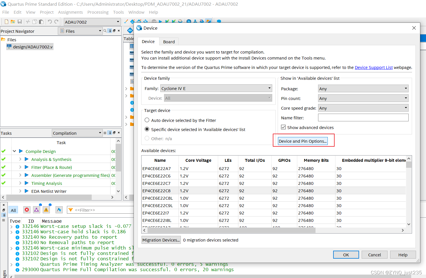Click the Stop processing toolbar icon

[154, 21]
